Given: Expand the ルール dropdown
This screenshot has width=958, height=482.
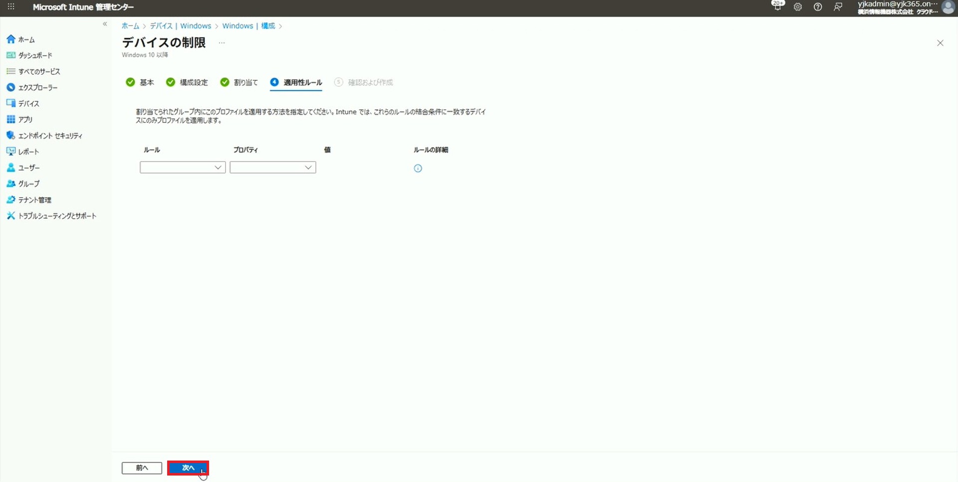Looking at the screenshot, I should [x=183, y=168].
